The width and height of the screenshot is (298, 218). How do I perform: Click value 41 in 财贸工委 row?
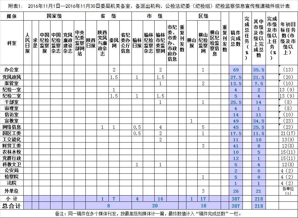(x=236, y=146)
